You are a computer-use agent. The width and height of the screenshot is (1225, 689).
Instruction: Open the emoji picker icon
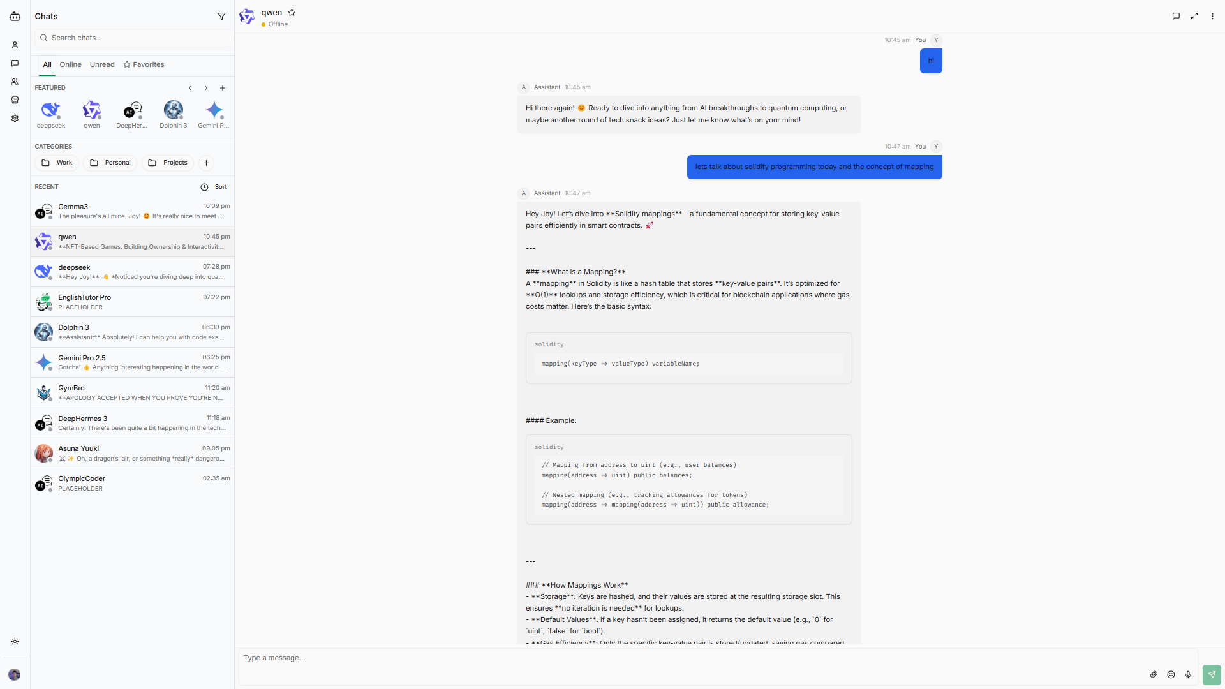[1171, 675]
